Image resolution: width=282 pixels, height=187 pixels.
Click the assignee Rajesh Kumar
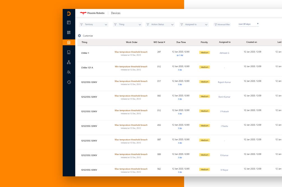point(225,82)
